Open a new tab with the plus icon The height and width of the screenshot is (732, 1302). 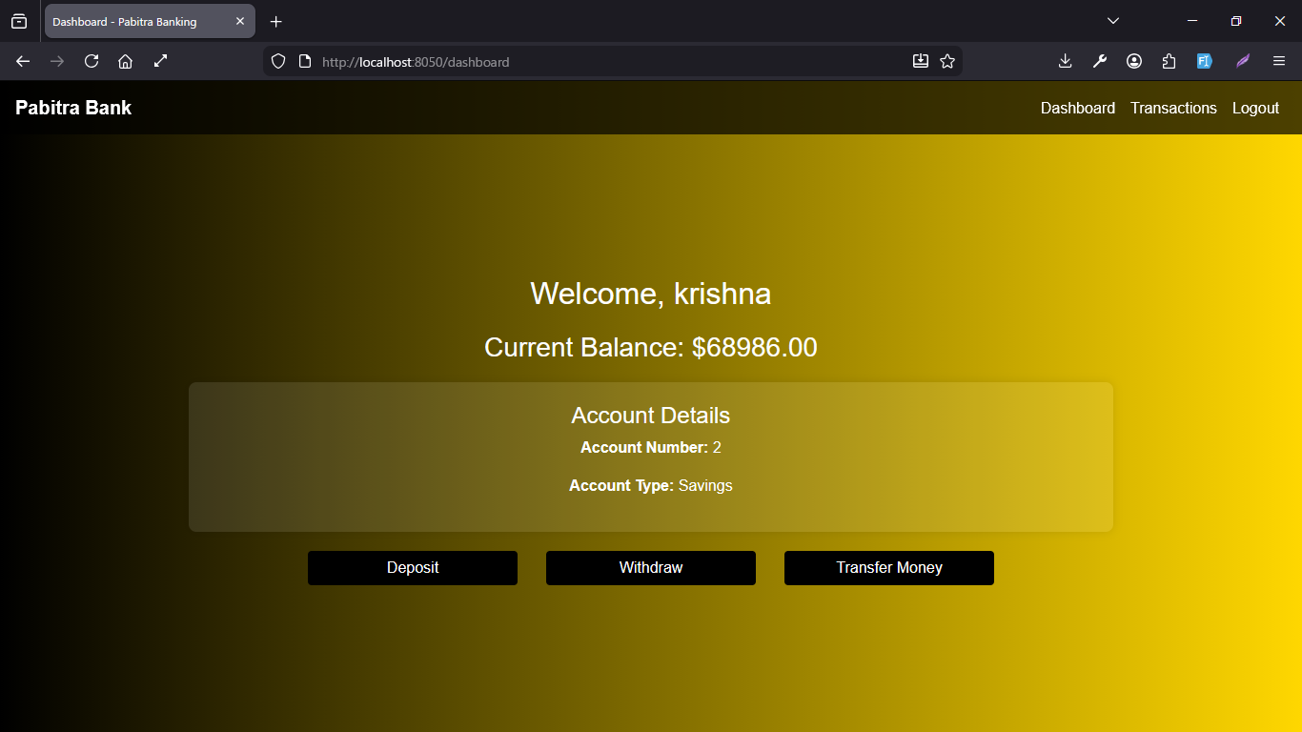tap(276, 21)
